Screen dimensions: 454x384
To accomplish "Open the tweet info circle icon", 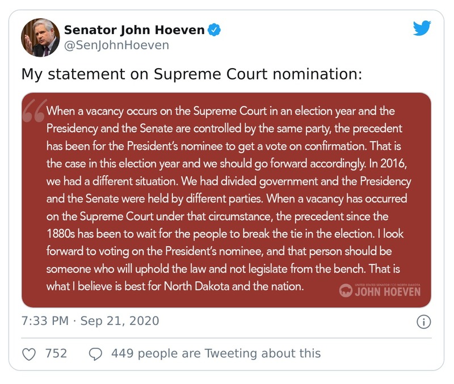I will pos(423,322).
